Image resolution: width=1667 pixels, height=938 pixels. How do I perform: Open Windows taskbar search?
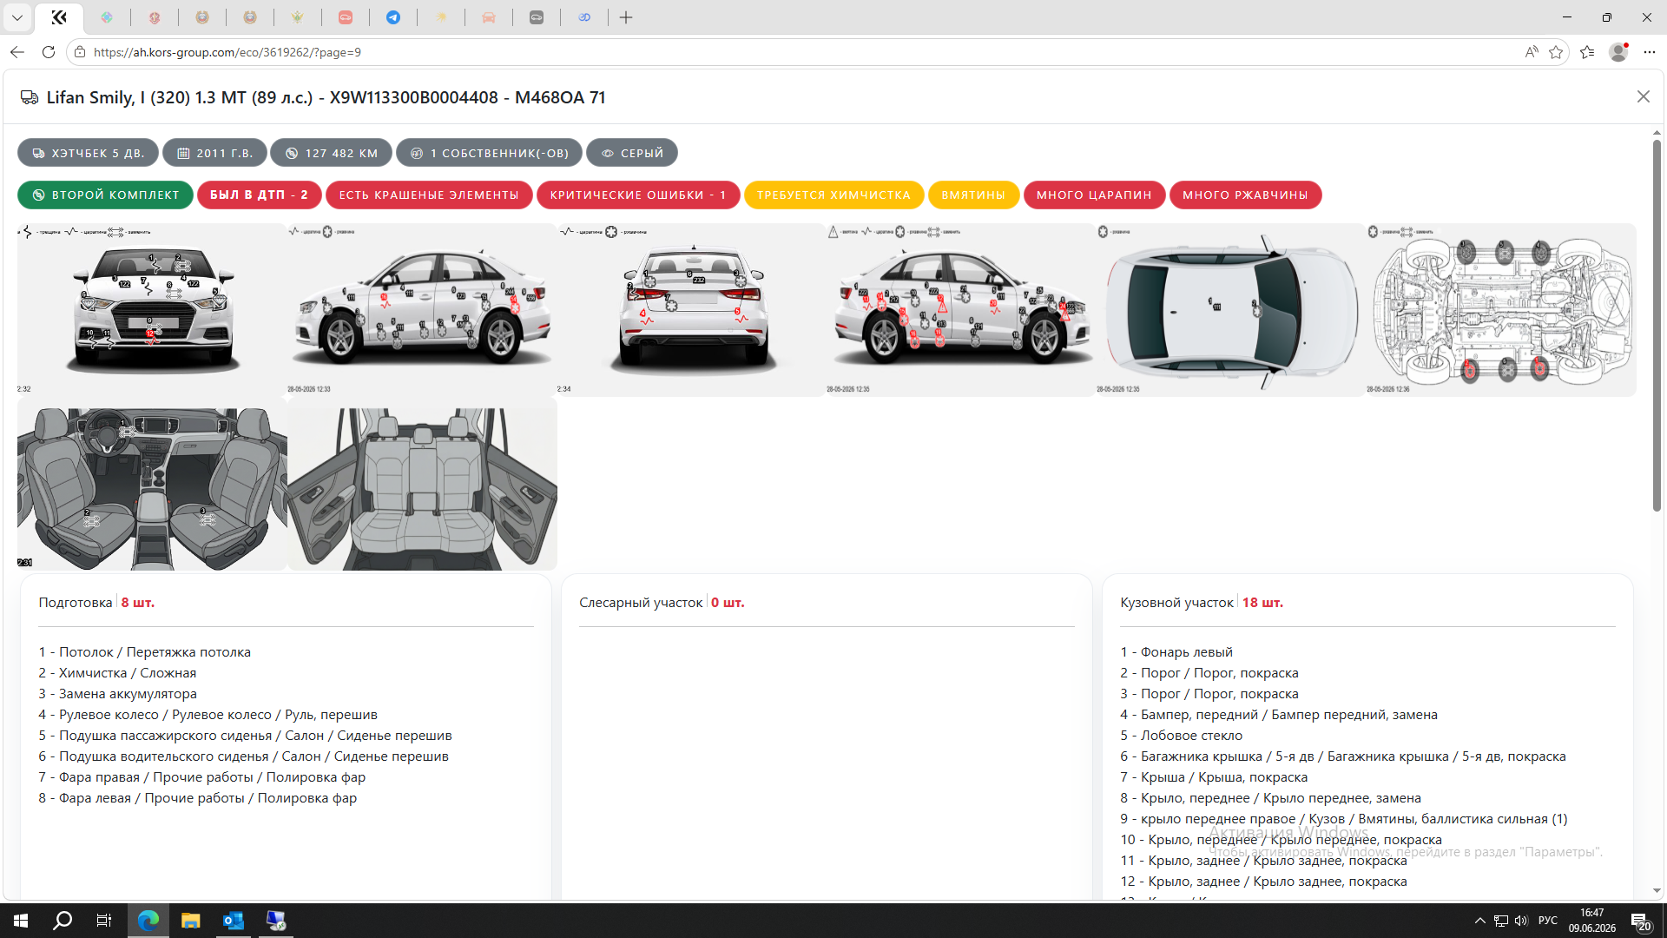[63, 921]
